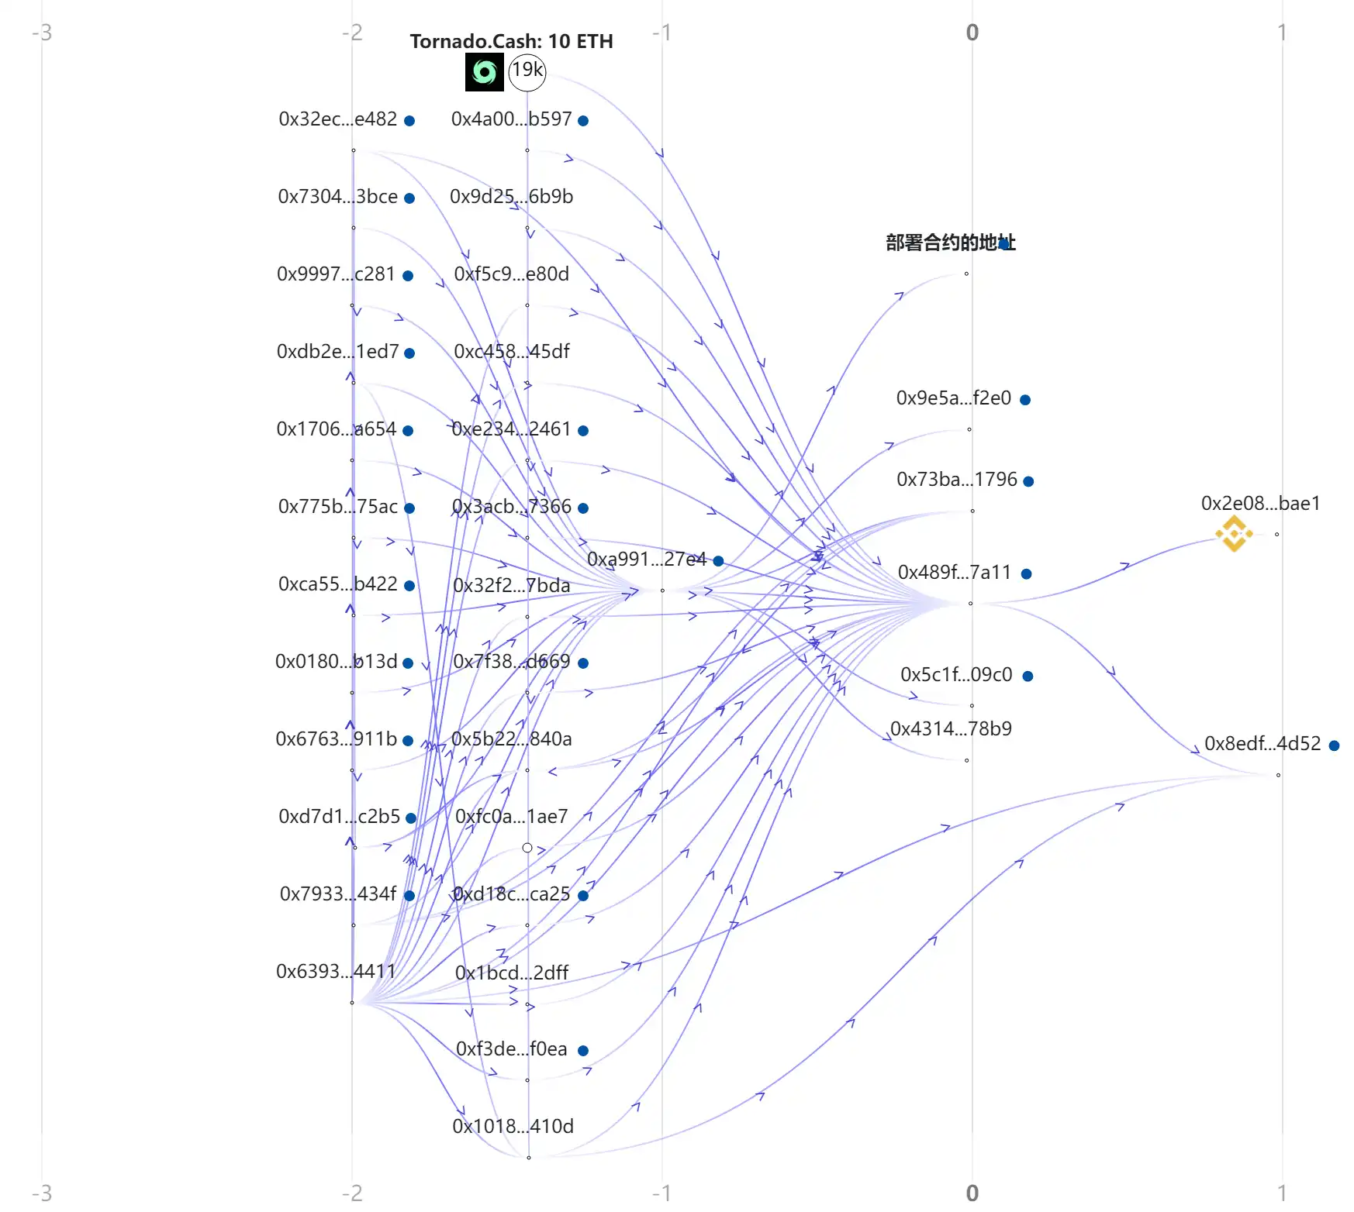Click address label 0xfc0a...1ae7
The image size is (1354, 1212).
click(x=511, y=816)
